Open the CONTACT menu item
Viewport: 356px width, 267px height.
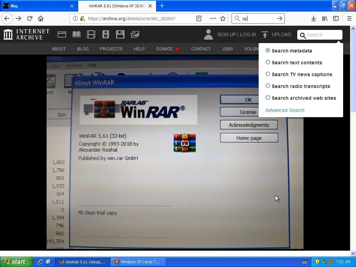201,49
